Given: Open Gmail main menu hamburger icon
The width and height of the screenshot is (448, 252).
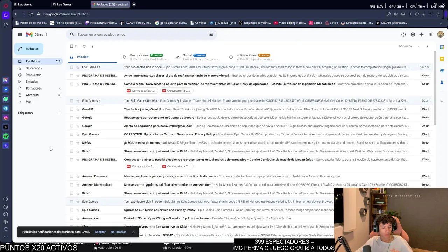Looking at the screenshot, I should [20, 34].
